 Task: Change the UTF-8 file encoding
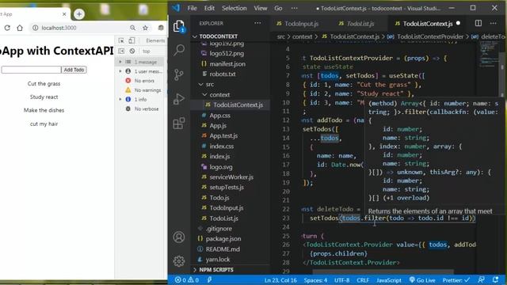(341, 280)
